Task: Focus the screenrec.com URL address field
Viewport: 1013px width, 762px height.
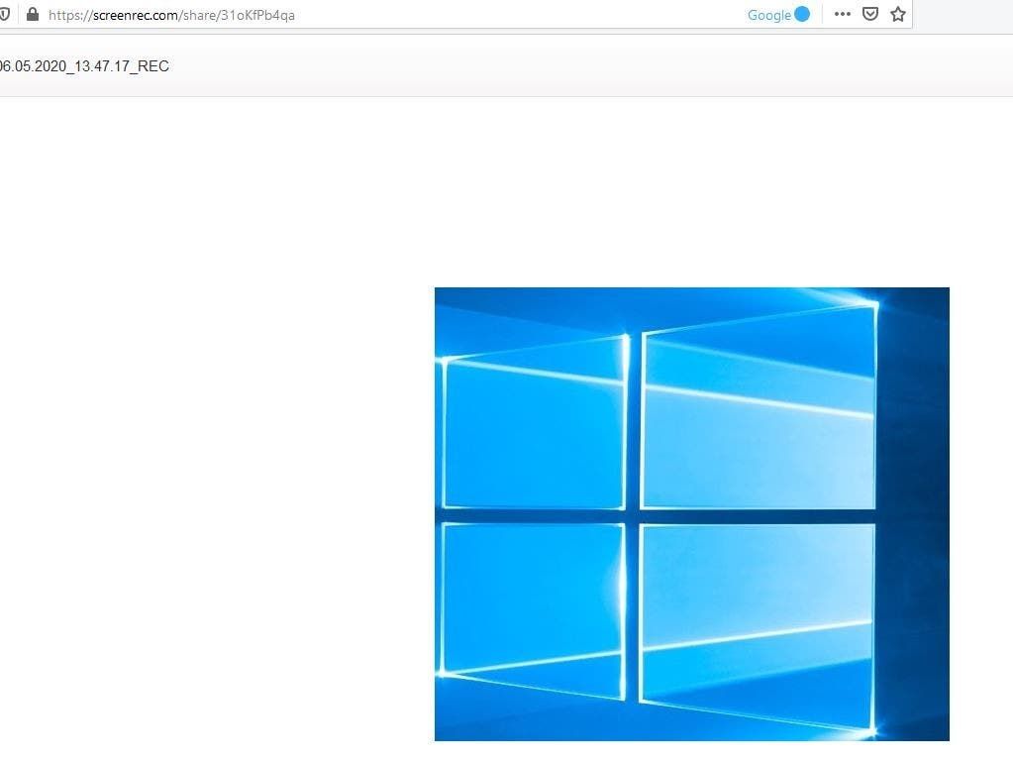Action: [172, 15]
